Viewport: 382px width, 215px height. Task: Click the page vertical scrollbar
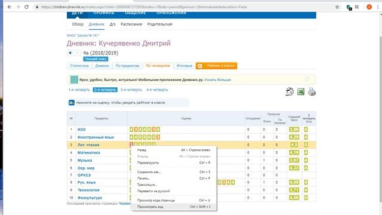click(380, 119)
